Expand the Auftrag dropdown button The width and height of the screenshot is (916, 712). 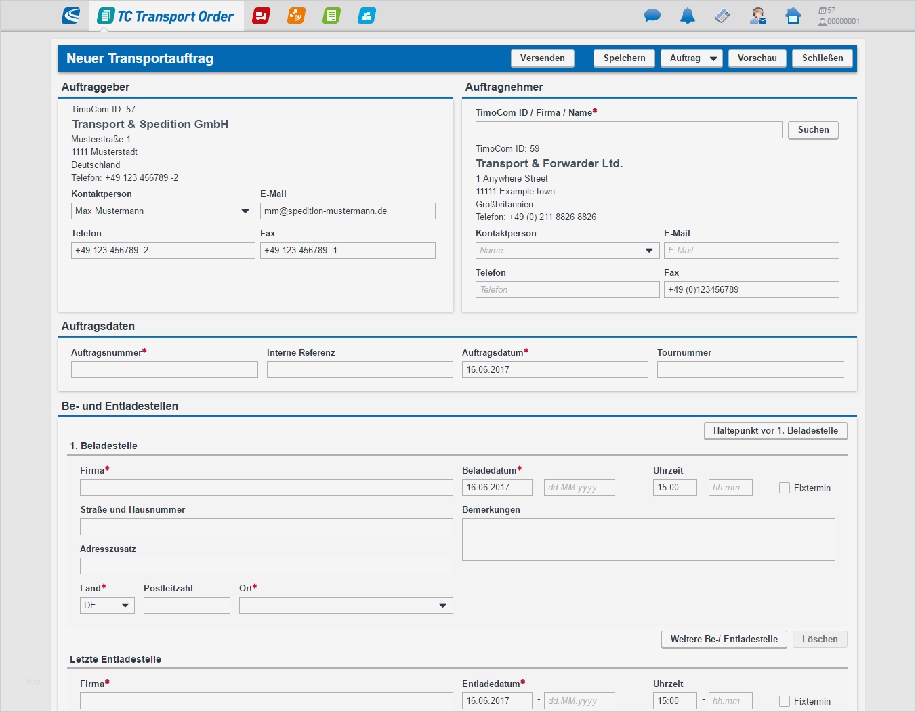click(691, 58)
